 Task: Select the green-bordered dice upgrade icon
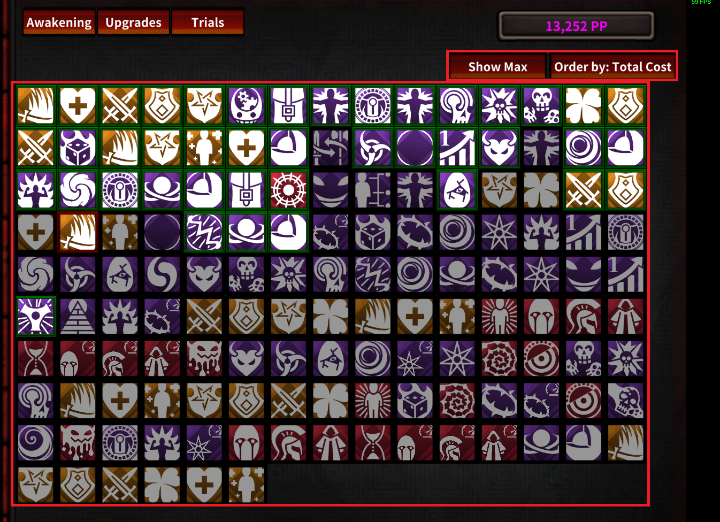click(78, 148)
